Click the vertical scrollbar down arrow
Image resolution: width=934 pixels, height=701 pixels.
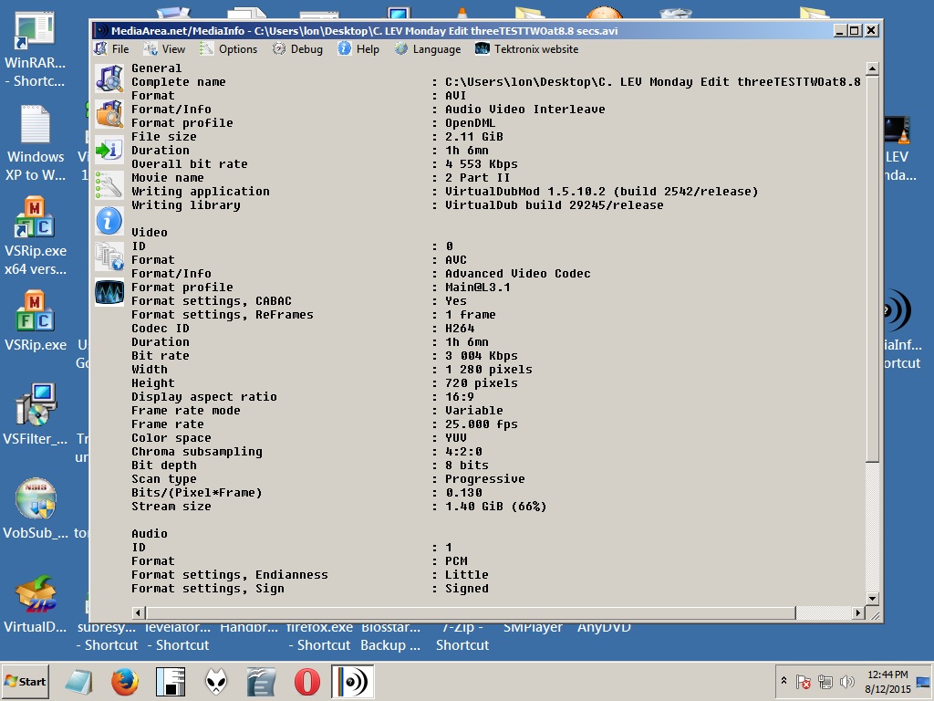point(872,598)
